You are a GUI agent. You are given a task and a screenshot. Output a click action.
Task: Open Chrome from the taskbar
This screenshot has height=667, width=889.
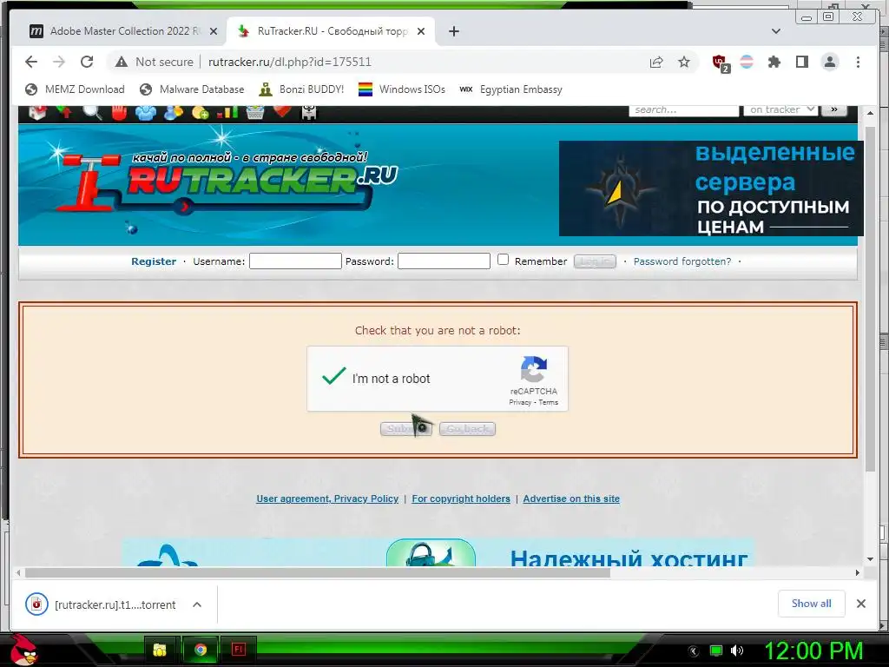tap(201, 650)
